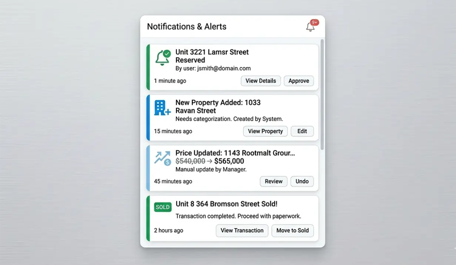This screenshot has height=265, width=456.
Task: Edit the newly added property
Action: click(x=302, y=131)
